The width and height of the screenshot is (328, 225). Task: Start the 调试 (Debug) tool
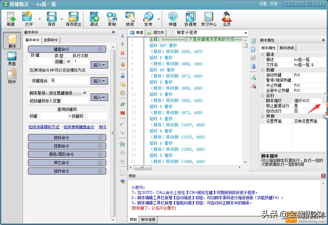click(x=94, y=18)
